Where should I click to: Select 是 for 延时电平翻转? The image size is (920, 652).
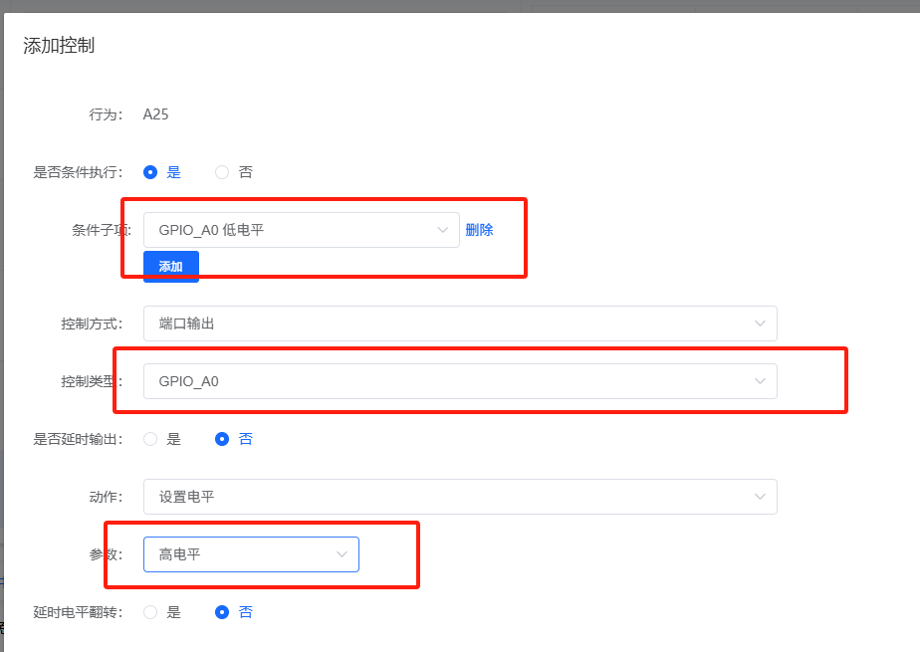pos(151,611)
